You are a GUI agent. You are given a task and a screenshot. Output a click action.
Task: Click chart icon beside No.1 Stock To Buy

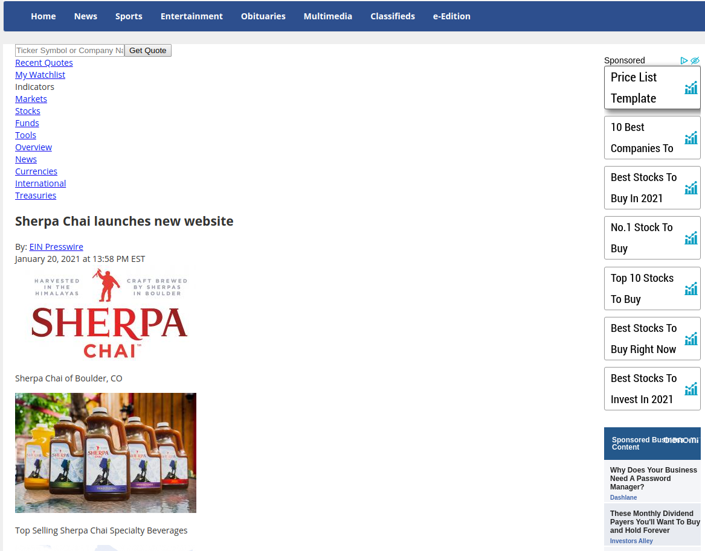(x=691, y=238)
